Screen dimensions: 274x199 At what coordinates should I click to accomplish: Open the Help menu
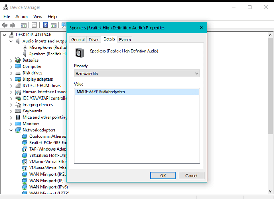click(52, 16)
